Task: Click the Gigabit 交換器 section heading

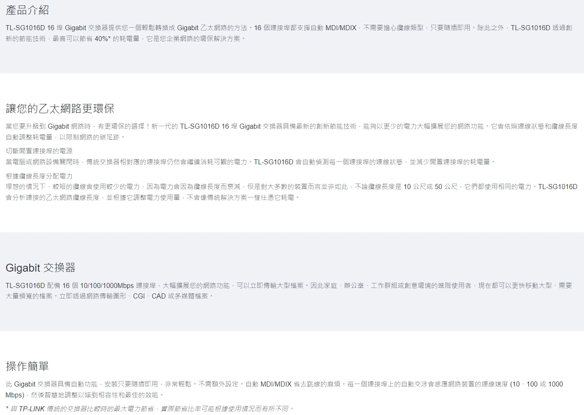Action: tap(40, 267)
